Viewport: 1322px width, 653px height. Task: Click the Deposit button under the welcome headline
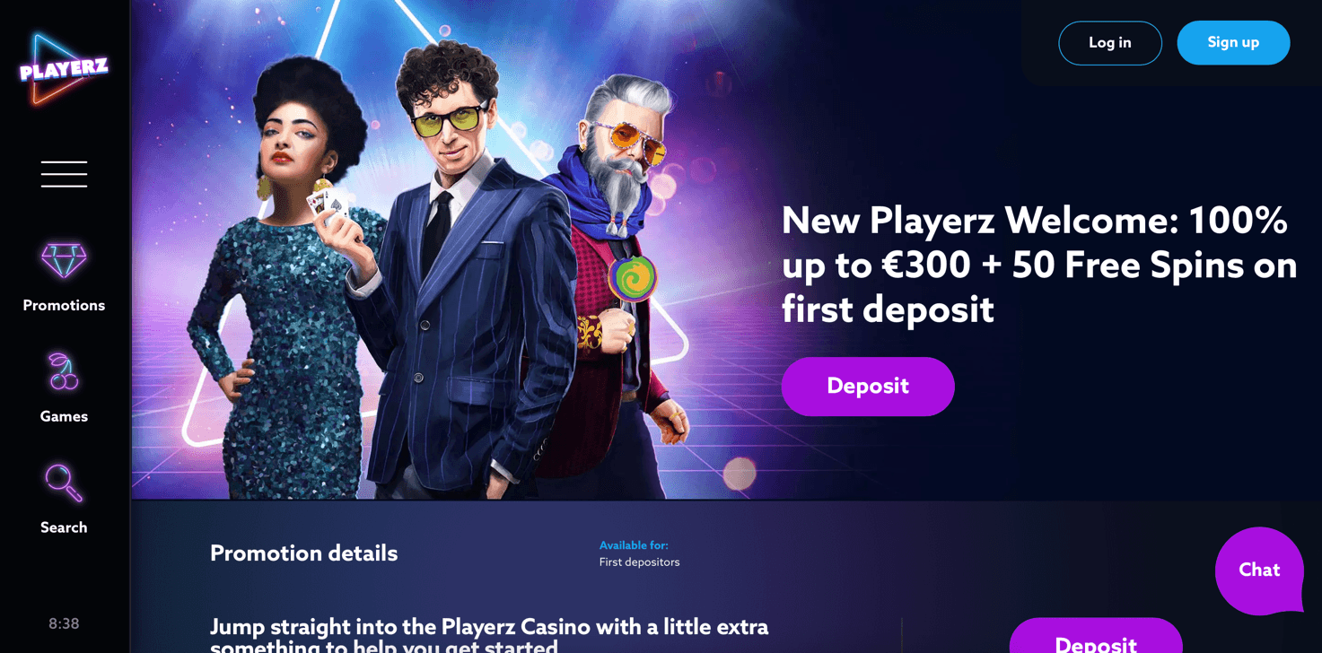[x=868, y=387]
